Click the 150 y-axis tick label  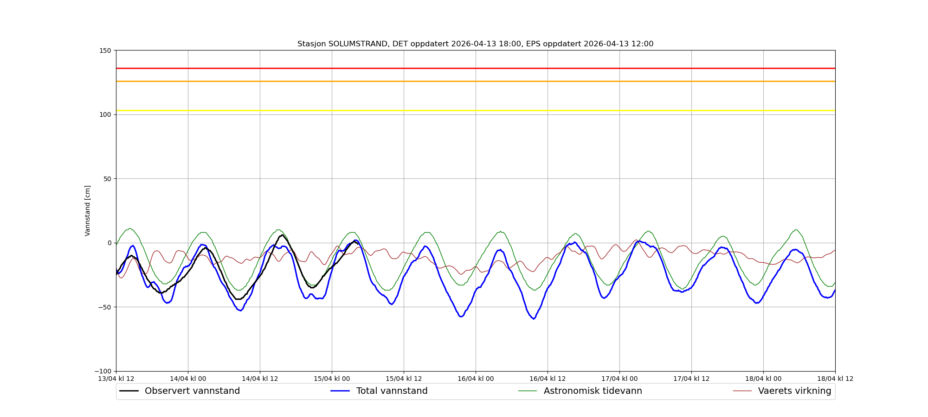pyautogui.click(x=106, y=51)
